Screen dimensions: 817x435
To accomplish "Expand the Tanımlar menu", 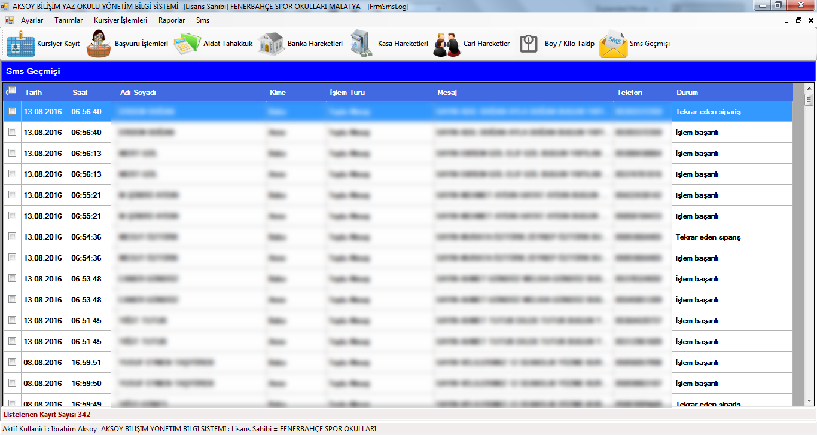I will [69, 20].
